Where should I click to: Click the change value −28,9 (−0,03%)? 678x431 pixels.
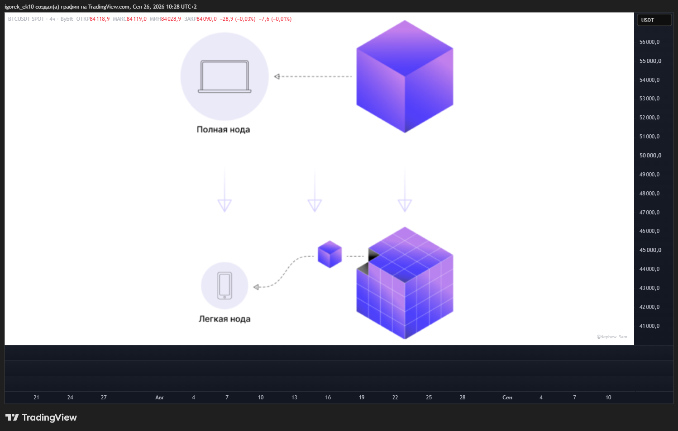(x=238, y=19)
